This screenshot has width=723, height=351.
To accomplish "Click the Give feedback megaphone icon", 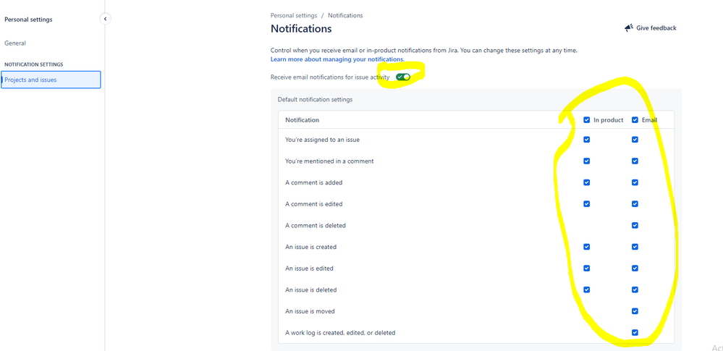I will pyautogui.click(x=629, y=28).
